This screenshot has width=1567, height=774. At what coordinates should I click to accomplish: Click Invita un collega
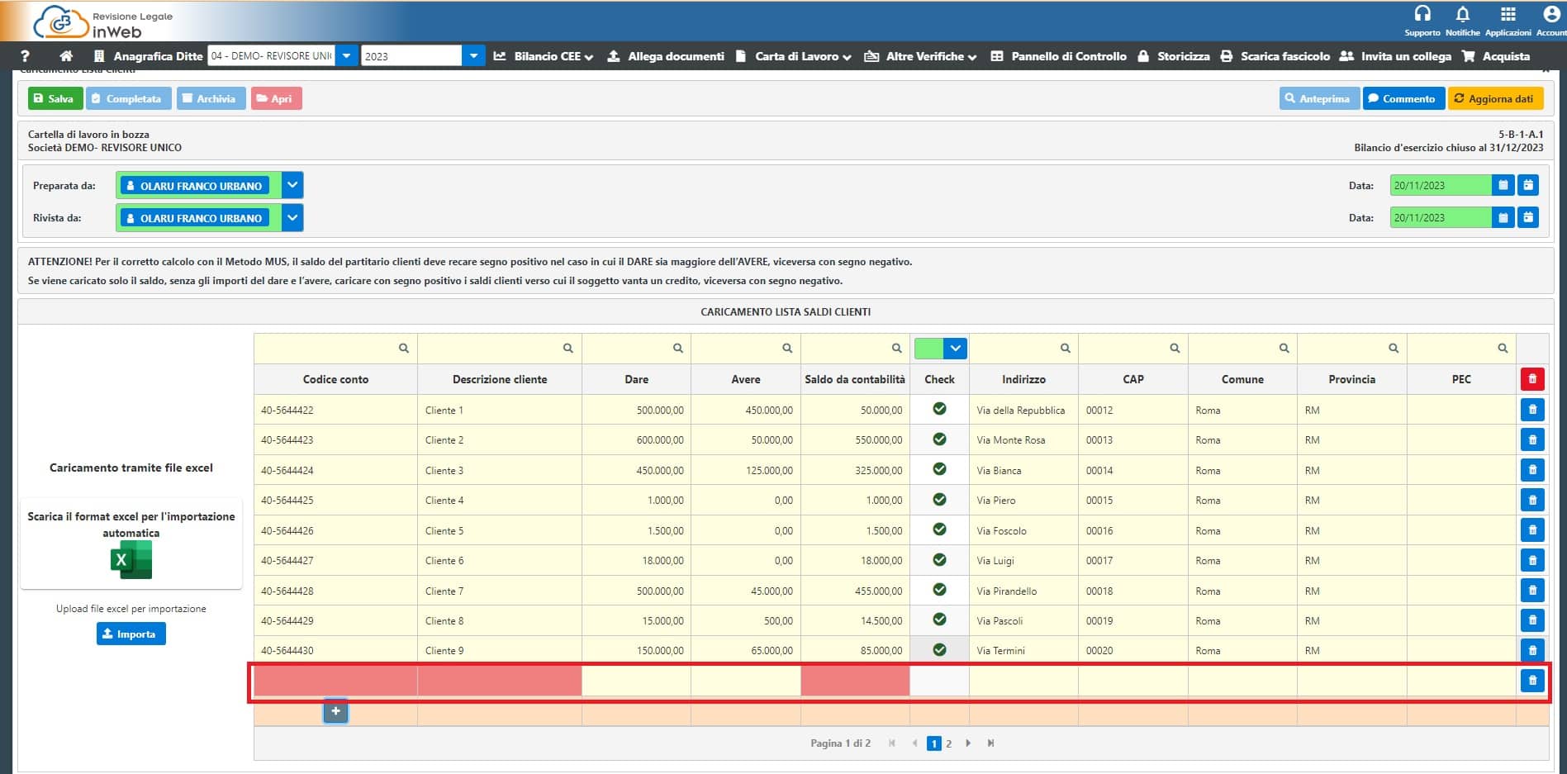[1395, 56]
